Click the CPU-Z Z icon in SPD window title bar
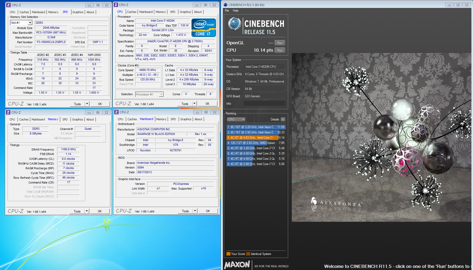The image size is (473, 270). click(8, 5)
